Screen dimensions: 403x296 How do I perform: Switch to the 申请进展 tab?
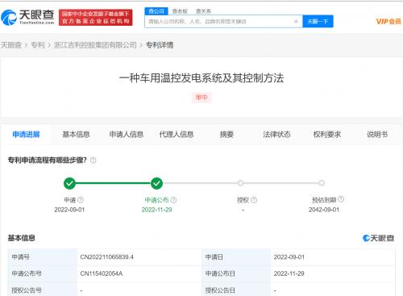point(26,134)
